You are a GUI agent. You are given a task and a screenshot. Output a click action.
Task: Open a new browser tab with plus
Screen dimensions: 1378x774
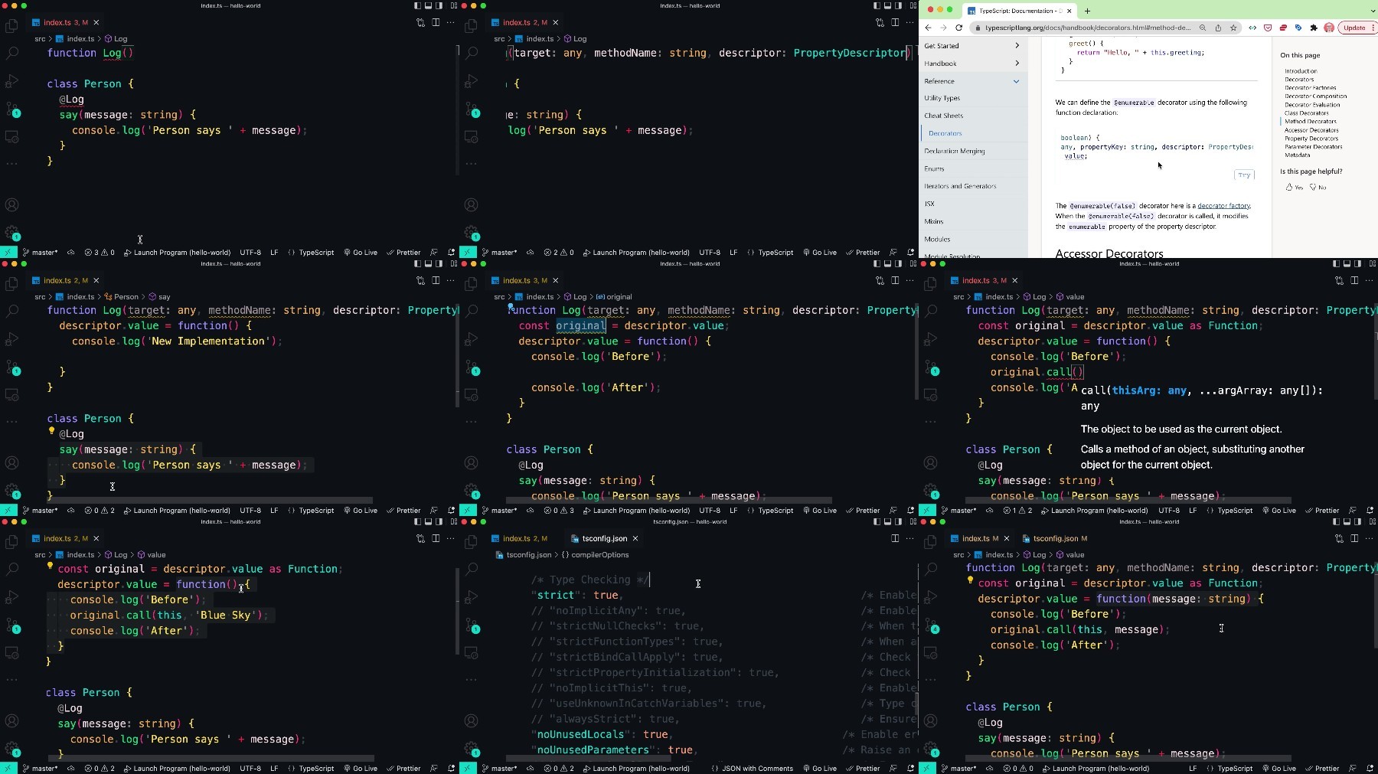point(1087,11)
